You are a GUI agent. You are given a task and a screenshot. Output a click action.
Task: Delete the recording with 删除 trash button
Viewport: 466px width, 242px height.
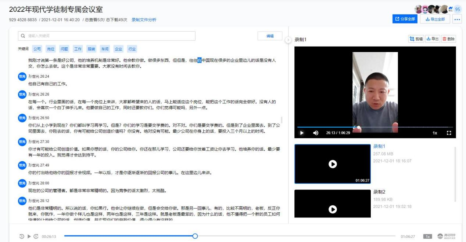tap(448, 39)
